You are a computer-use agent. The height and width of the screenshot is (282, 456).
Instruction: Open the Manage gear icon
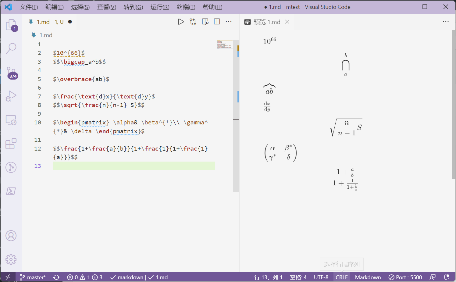click(11, 259)
